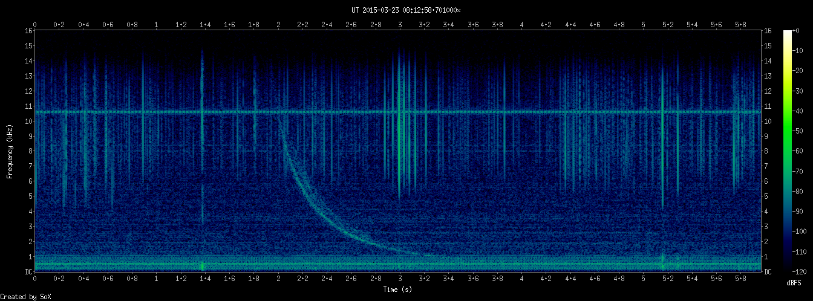Click the UT 2015-03-23 timestamp title

click(406, 10)
